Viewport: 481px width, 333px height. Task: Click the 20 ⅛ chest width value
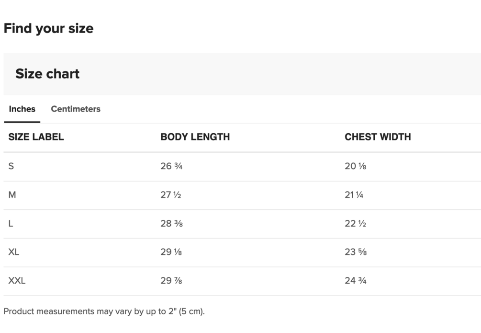click(355, 166)
